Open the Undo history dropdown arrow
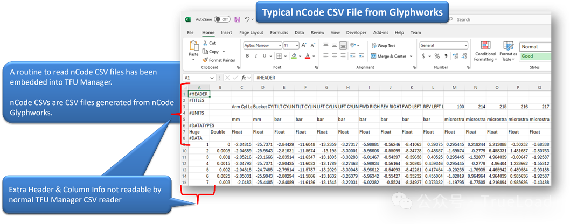This screenshot has width=570, height=224. tap(252, 19)
